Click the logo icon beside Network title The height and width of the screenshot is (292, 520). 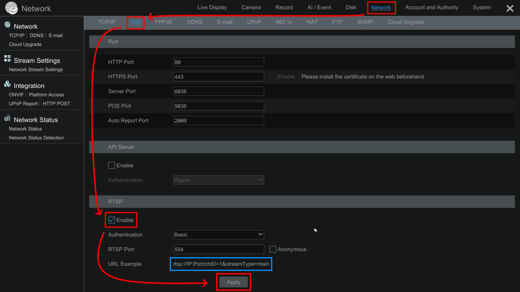coord(12,8)
